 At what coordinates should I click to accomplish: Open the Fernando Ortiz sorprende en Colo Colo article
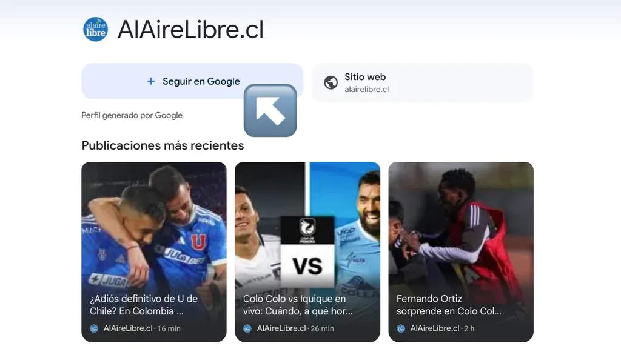[461, 251]
